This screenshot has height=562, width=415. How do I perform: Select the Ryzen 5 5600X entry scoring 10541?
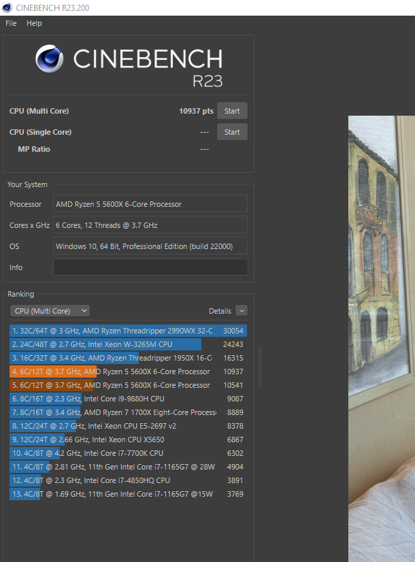[x=129, y=385]
